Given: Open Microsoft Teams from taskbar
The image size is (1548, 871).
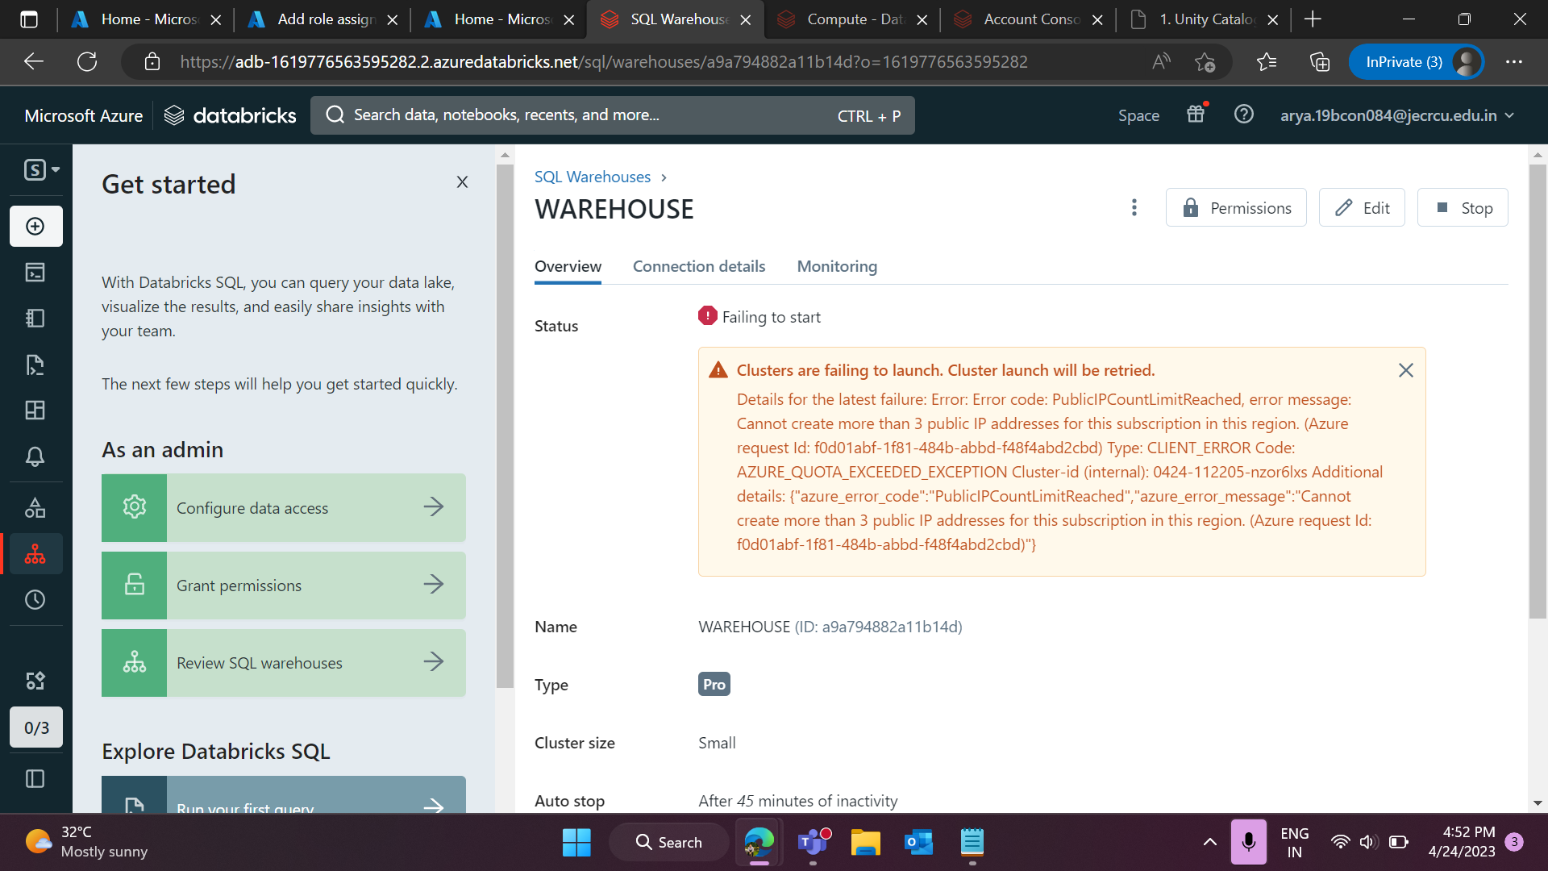Looking at the screenshot, I should [x=814, y=843].
